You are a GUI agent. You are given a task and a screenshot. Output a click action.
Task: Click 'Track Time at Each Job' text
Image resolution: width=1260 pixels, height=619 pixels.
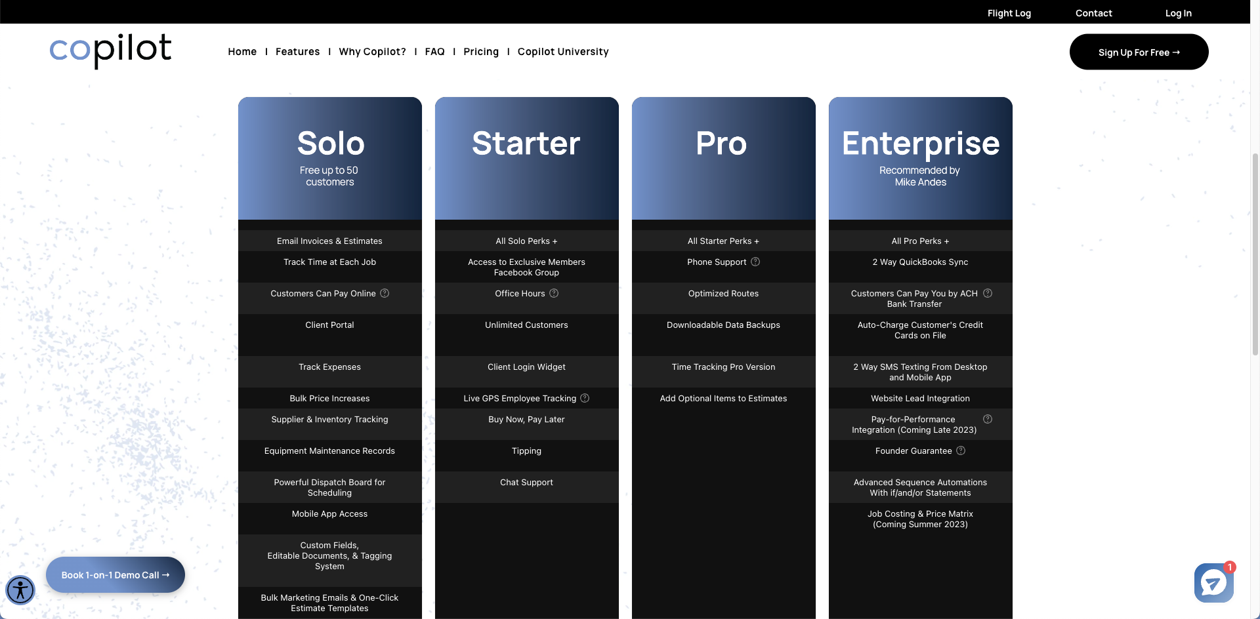coord(329,262)
